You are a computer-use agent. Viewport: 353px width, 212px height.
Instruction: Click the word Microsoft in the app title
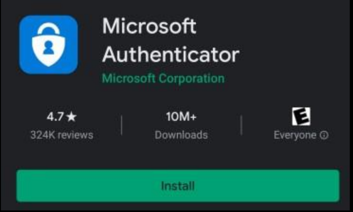(x=149, y=26)
